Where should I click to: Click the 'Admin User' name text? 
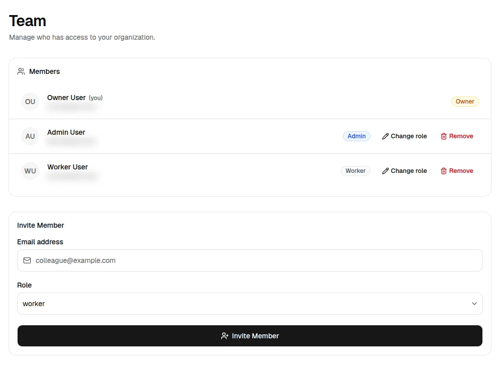66,132
